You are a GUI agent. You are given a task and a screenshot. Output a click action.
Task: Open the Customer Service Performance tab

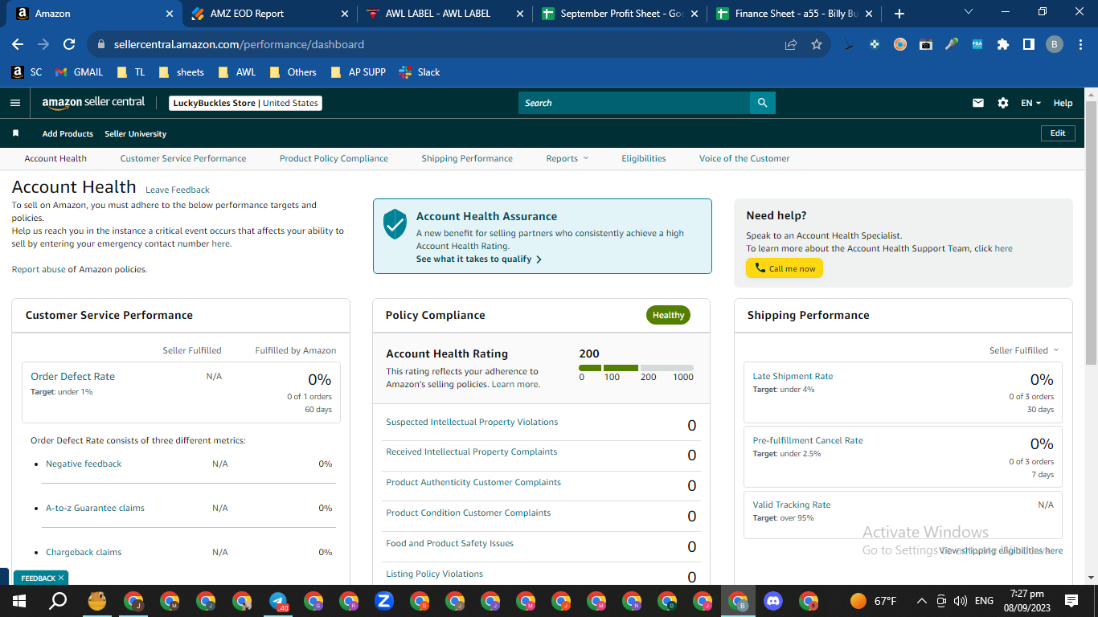pyautogui.click(x=183, y=158)
